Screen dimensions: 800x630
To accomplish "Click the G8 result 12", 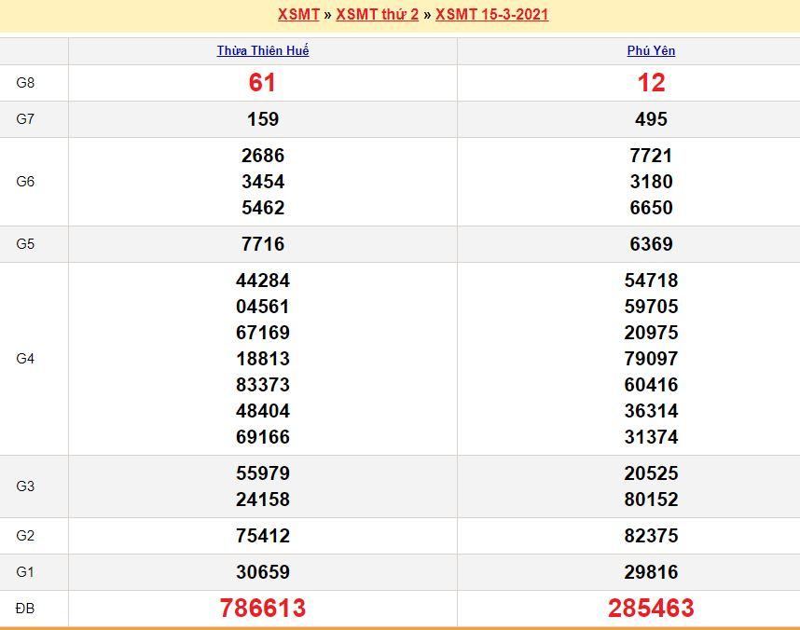I will pyautogui.click(x=651, y=83).
